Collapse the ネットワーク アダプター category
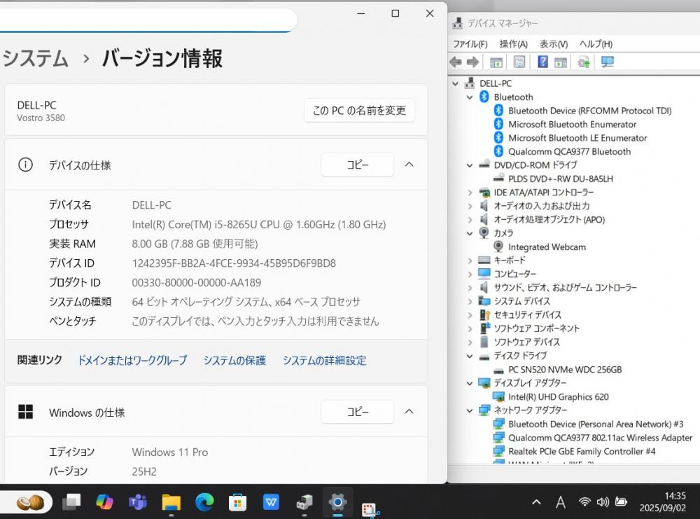The image size is (700, 519). point(470,410)
